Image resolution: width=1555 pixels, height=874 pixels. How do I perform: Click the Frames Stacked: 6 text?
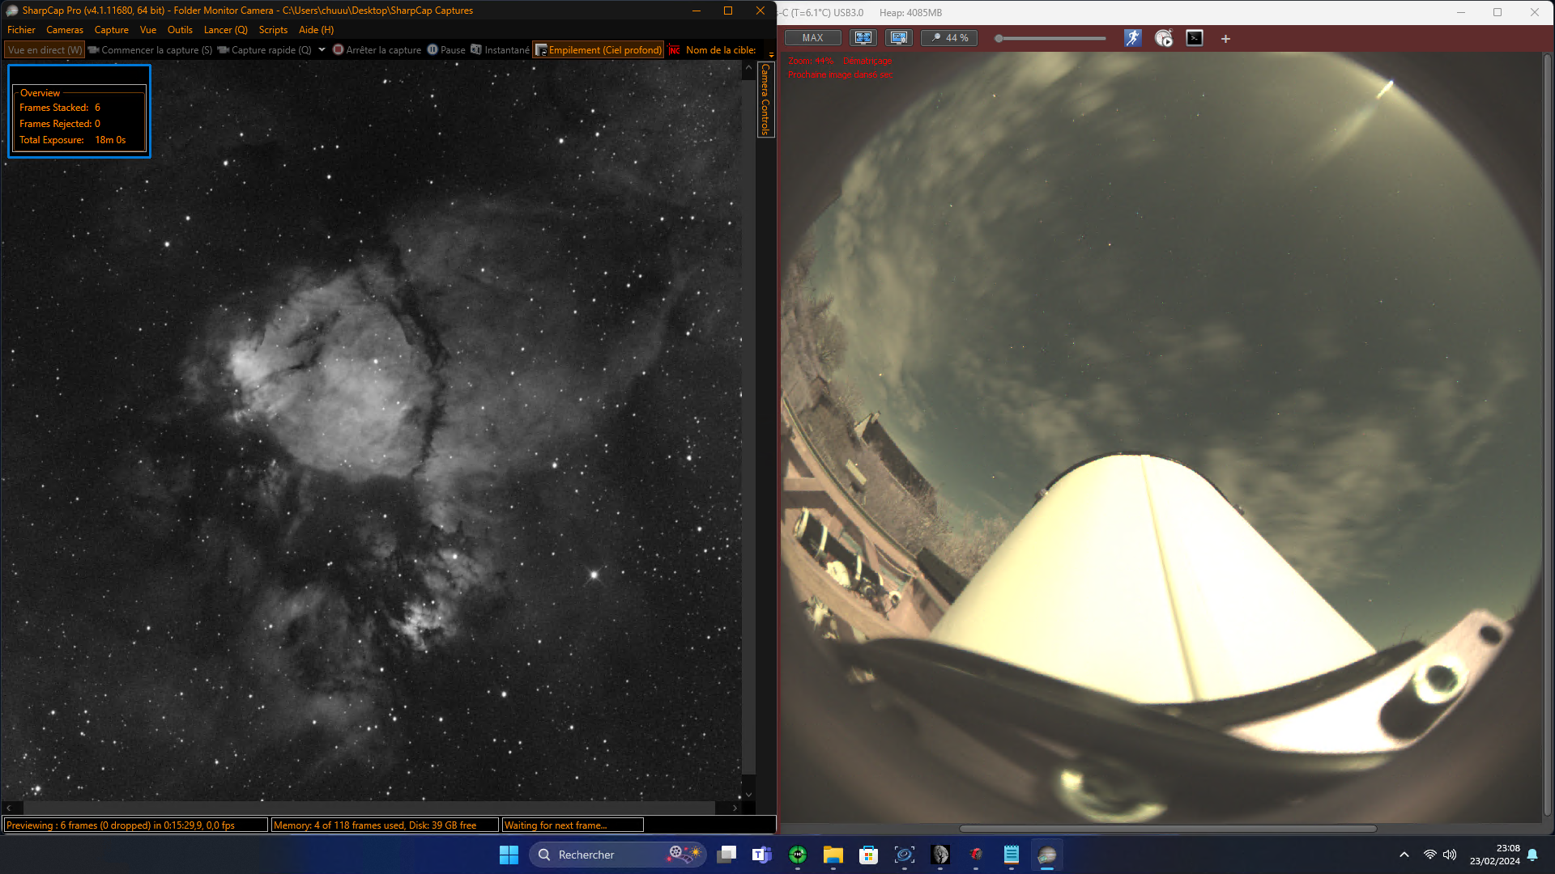[x=60, y=108]
